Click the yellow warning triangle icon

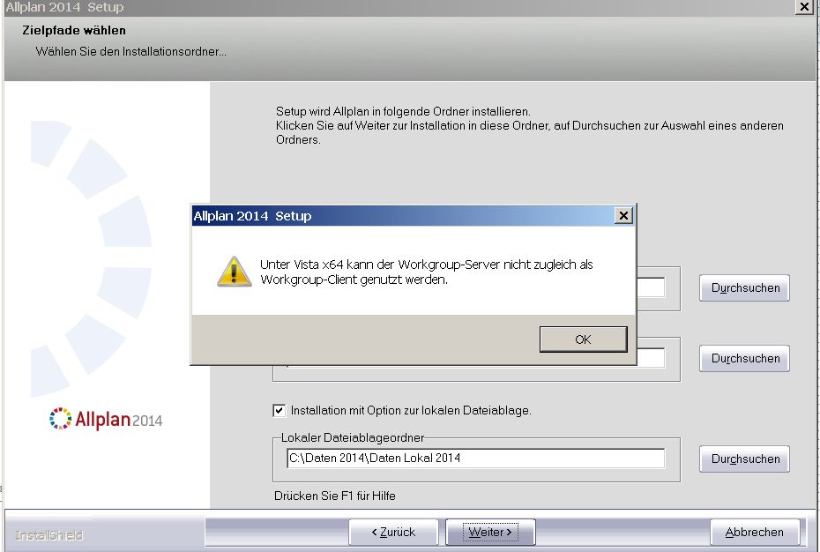click(235, 272)
